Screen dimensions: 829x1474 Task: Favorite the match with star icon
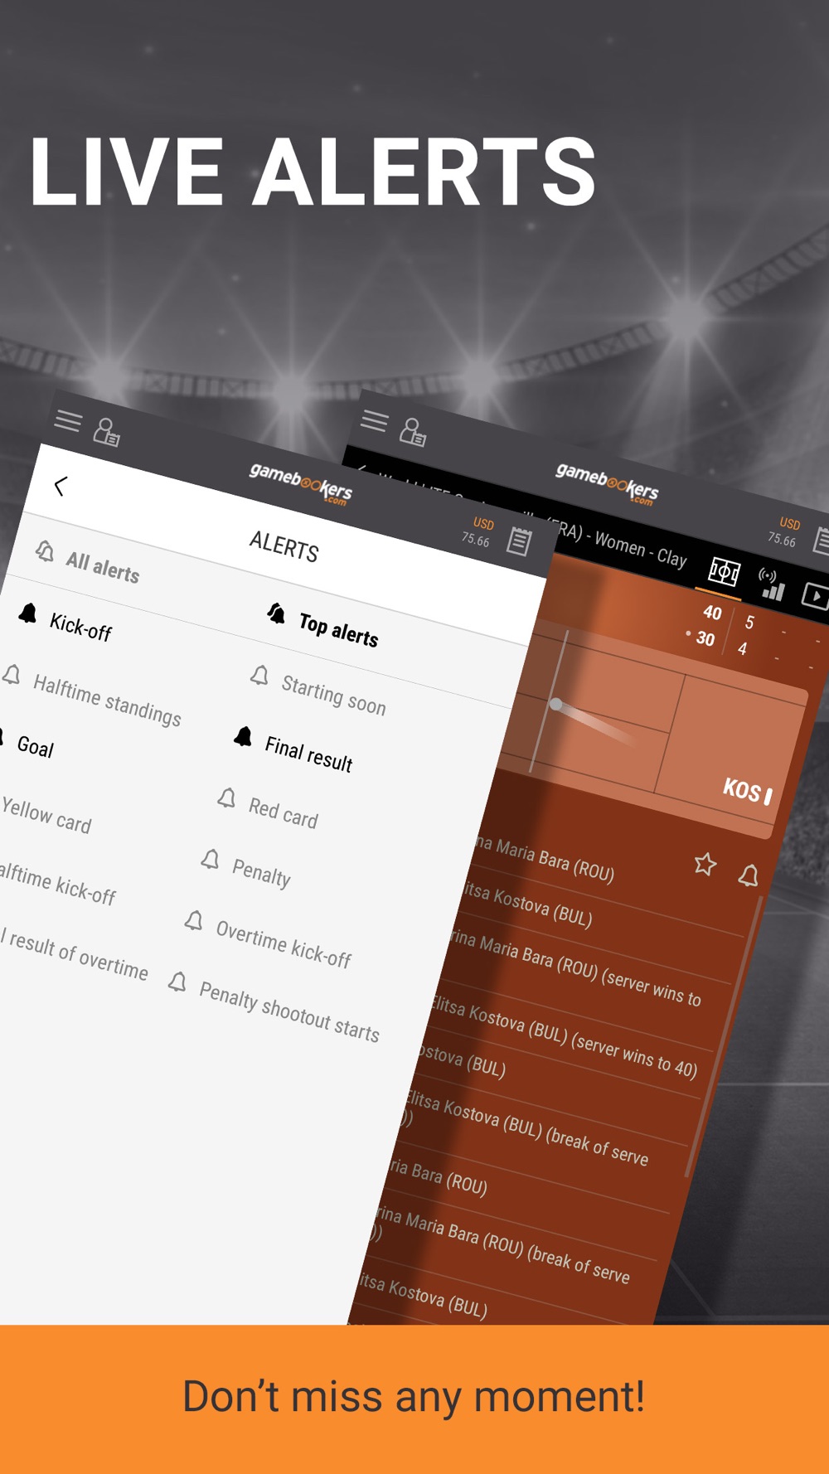click(705, 864)
